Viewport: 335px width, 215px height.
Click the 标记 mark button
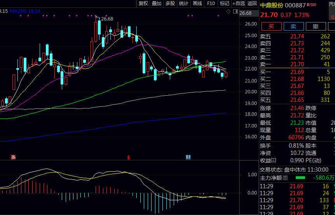click(x=225, y=3)
